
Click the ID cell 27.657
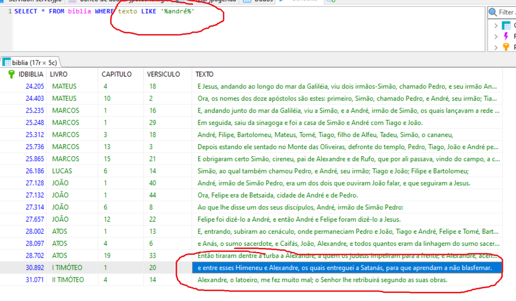coord(35,219)
